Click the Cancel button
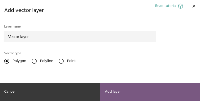This screenshot has width=200, height=101. pyautogui.click(x=50, y=92)
